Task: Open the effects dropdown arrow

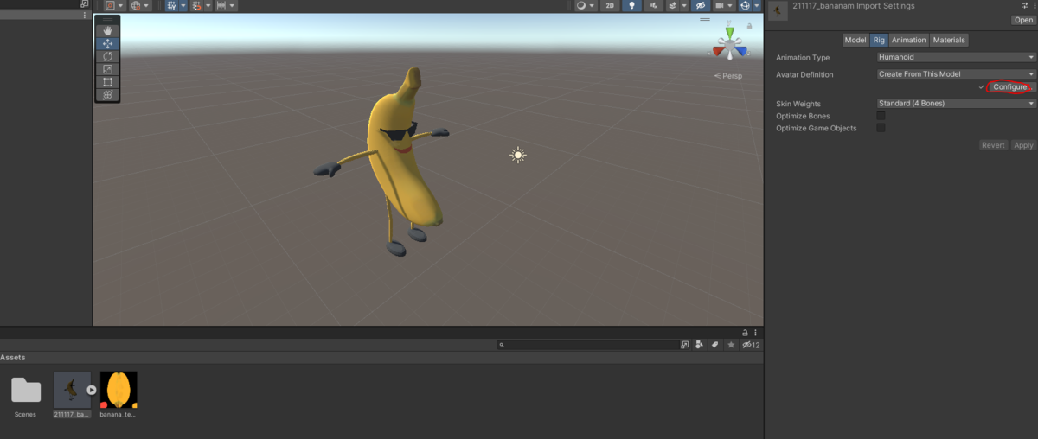Action: point(684,5)
